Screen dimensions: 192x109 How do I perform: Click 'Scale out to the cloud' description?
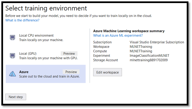[x=49, y=76]
